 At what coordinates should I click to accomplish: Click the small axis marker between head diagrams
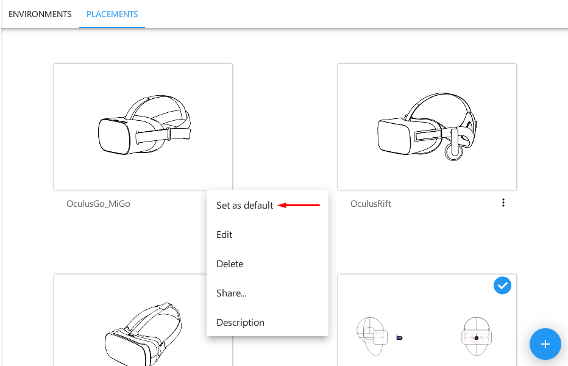(x=399, y=337)
